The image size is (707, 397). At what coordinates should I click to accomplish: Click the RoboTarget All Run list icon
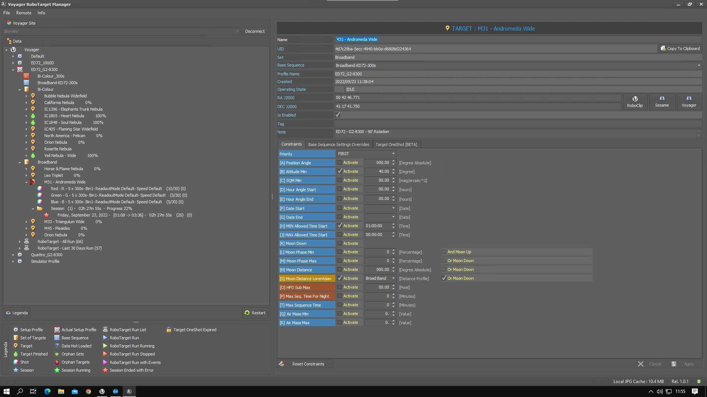[x=26, y=242]
